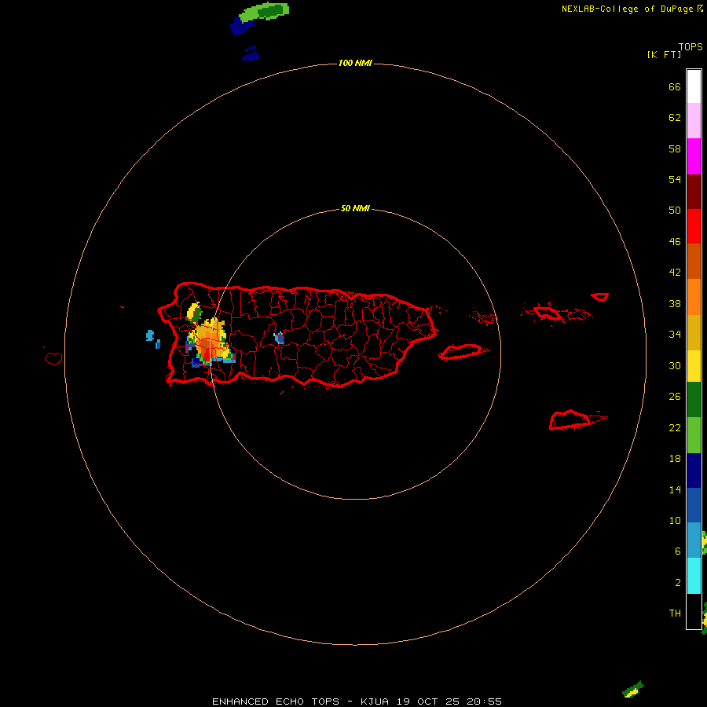Click the legend label 6

point(677,551)
